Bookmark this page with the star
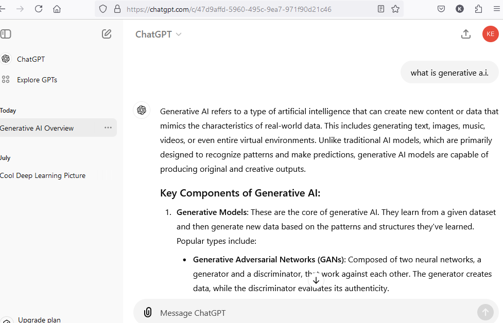Image resolution: width=503 pixels, height=323 pixels. point(395,9)
